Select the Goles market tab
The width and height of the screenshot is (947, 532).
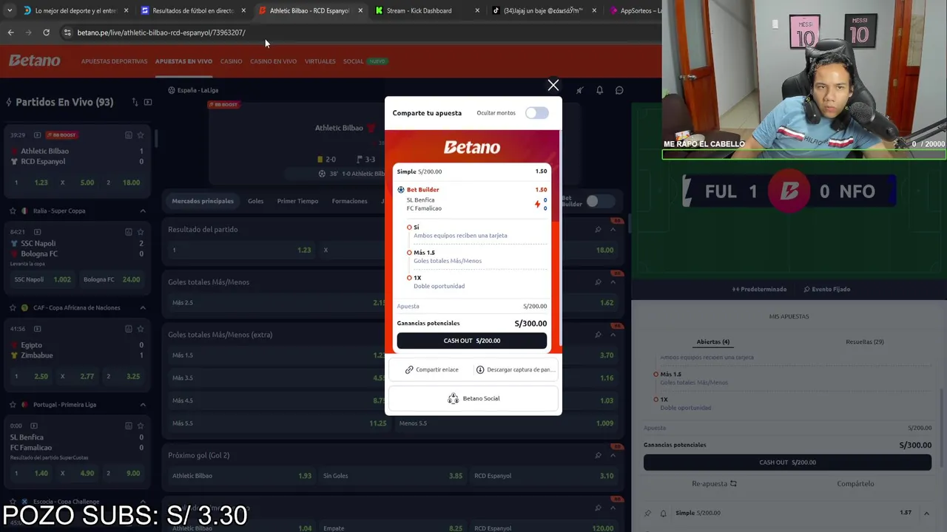pyautogui.click(x=255, y=201)
